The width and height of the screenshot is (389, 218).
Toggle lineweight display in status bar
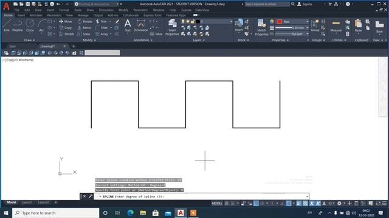(x=299, y=203)
